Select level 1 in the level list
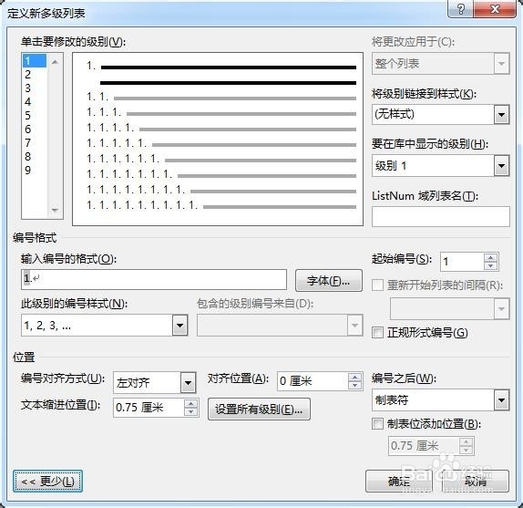The image size is (523, 508). click(x=34, y=61)
